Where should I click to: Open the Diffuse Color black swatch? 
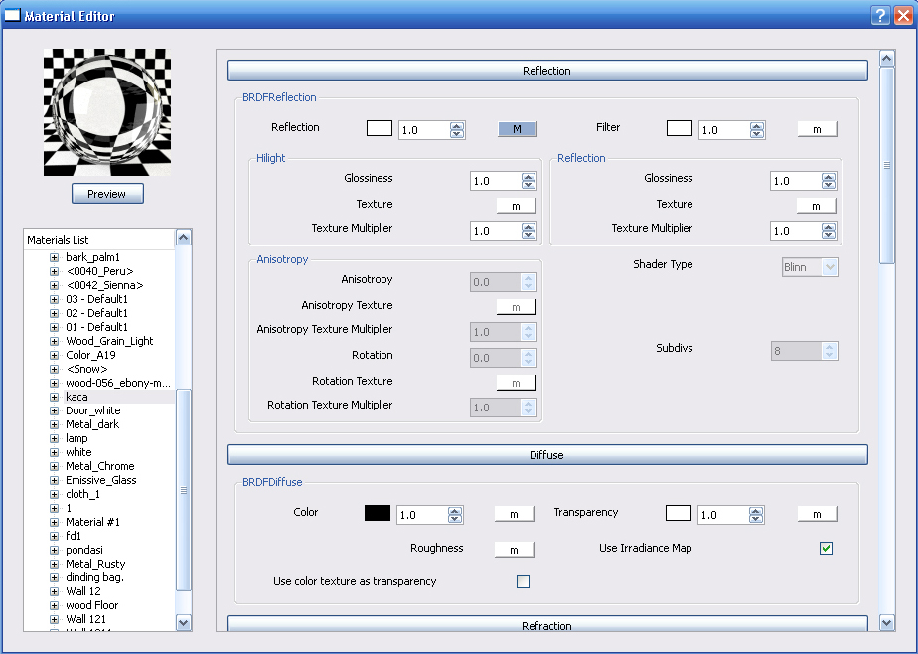(x=378, y=513)
